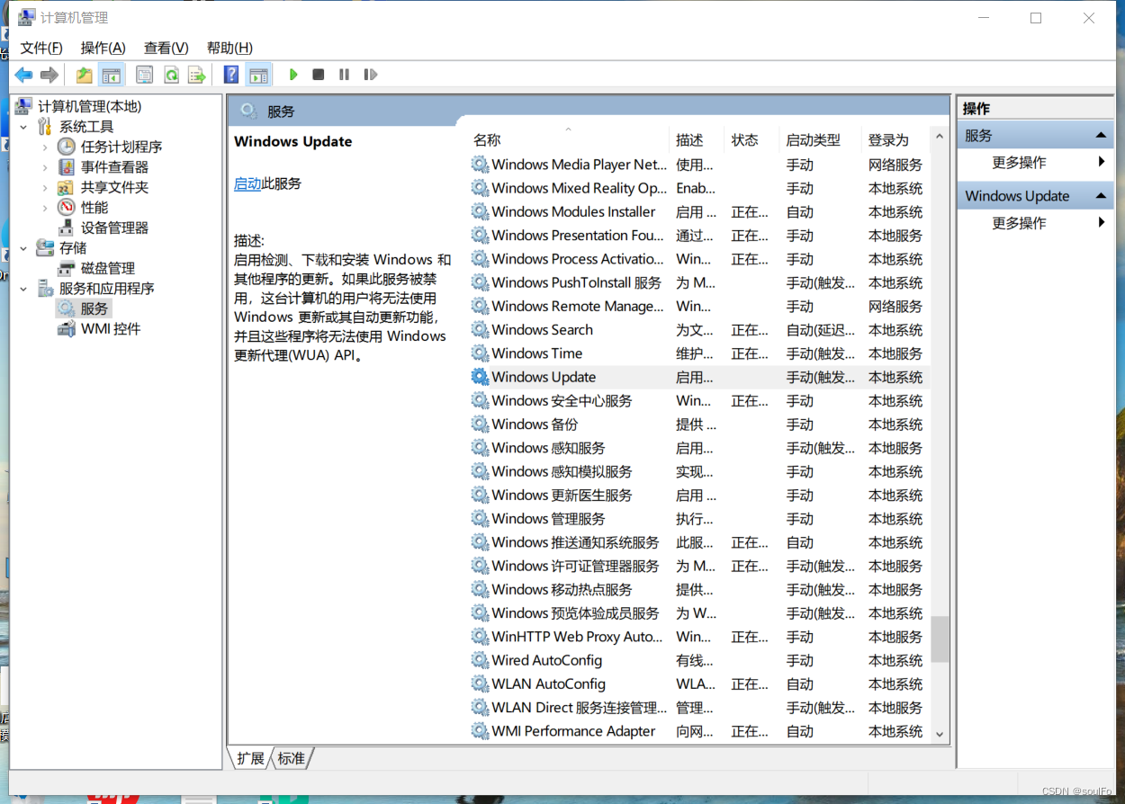The image size is (1125, 804).
Task: Click the Export List toolbar icon
Action: pos(197,75)
